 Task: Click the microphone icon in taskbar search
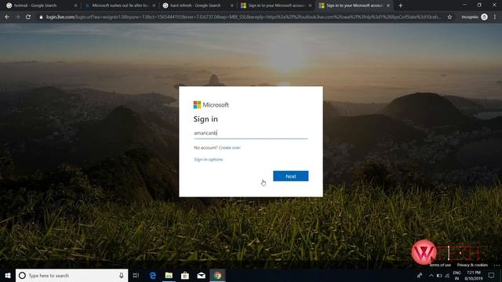click(122, 275)
